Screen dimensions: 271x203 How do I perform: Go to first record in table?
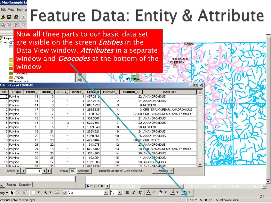18,171
